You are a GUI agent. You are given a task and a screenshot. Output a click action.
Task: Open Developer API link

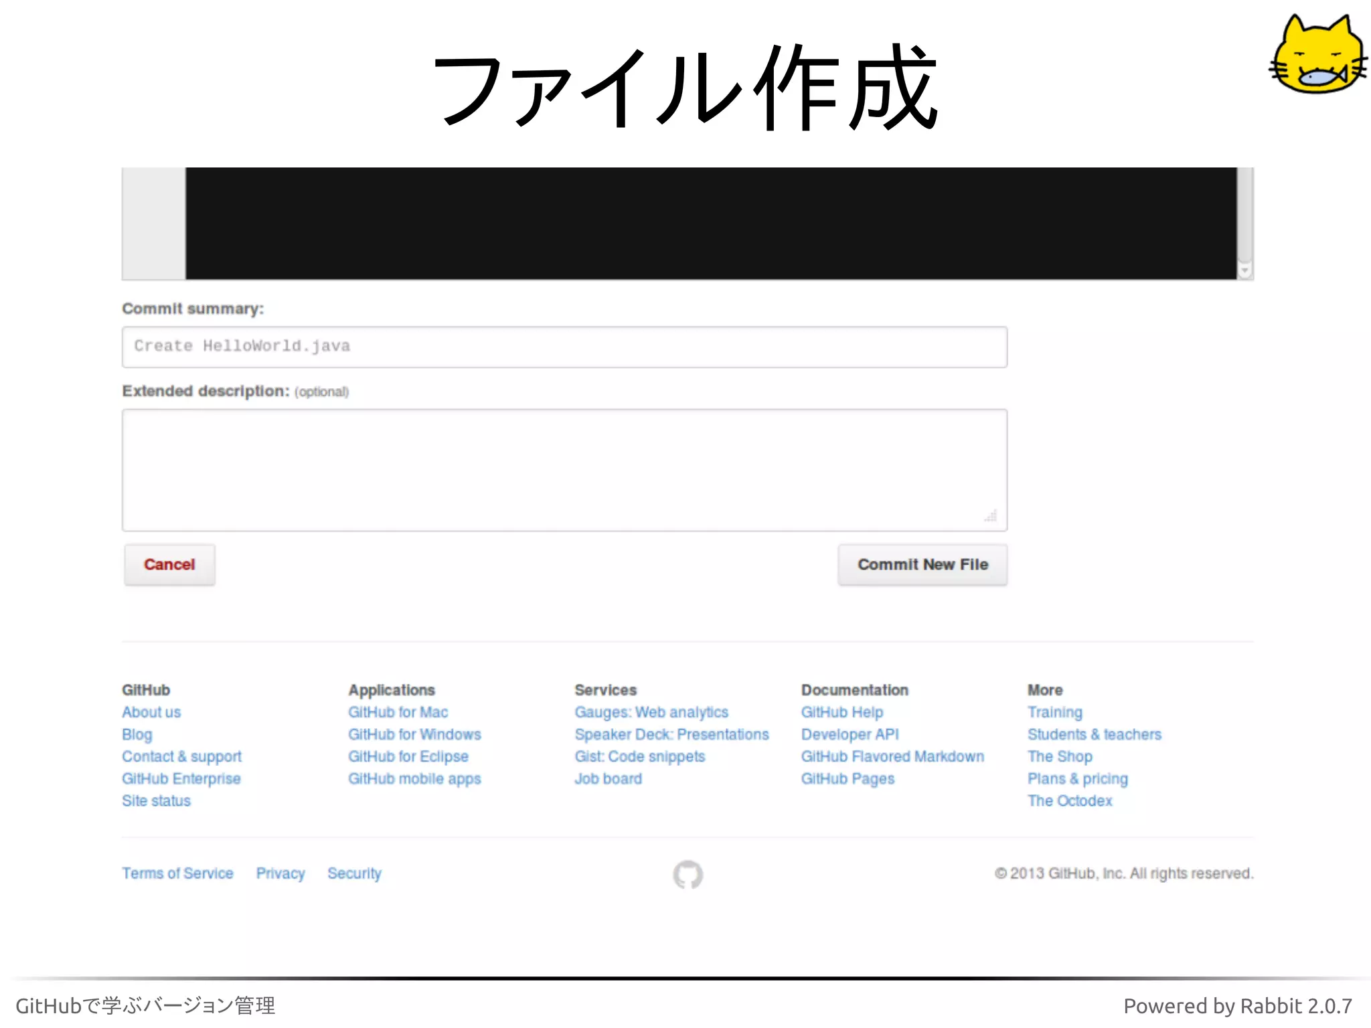850,734
